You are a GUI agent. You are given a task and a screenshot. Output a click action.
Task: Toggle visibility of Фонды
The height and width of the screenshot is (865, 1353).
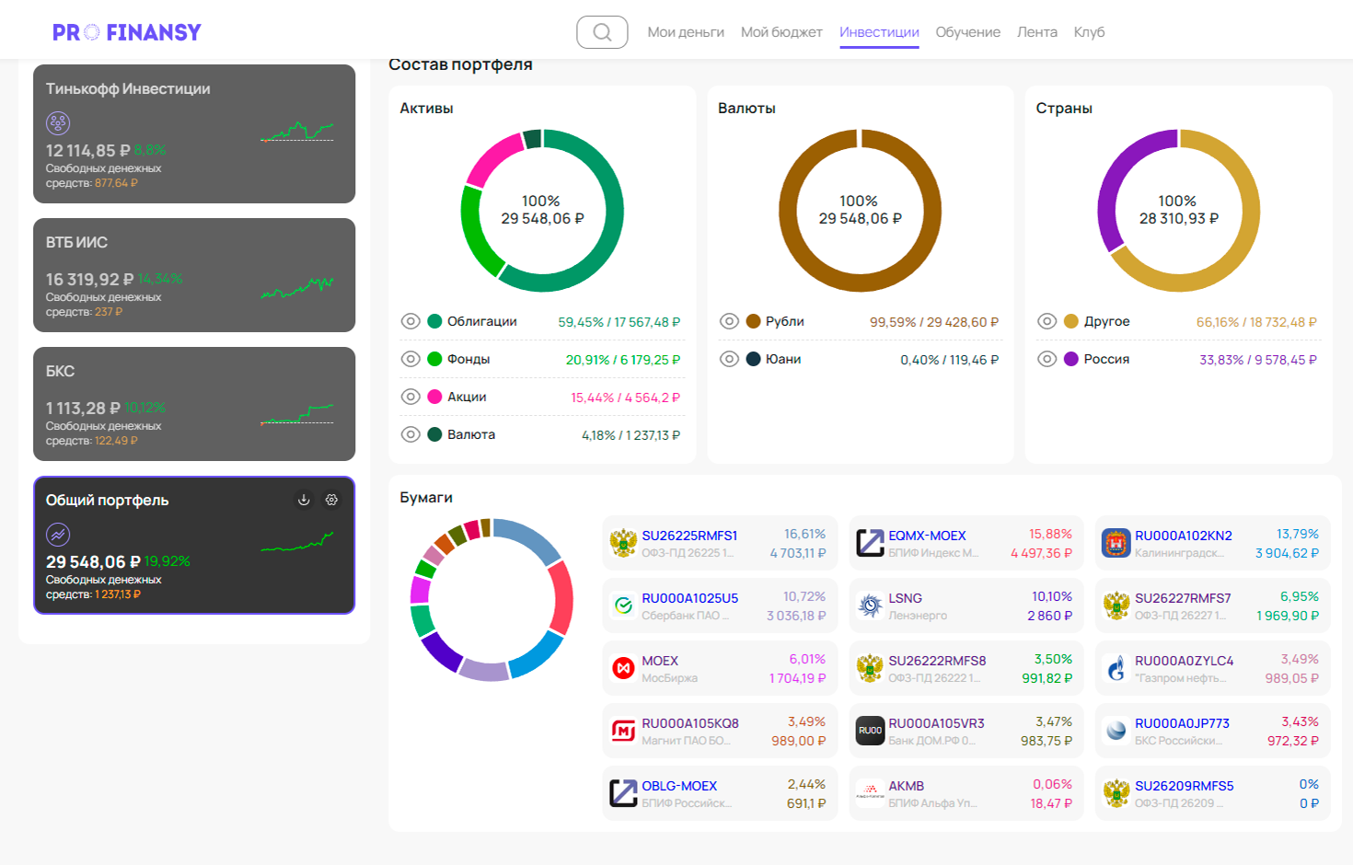point(411,359)
